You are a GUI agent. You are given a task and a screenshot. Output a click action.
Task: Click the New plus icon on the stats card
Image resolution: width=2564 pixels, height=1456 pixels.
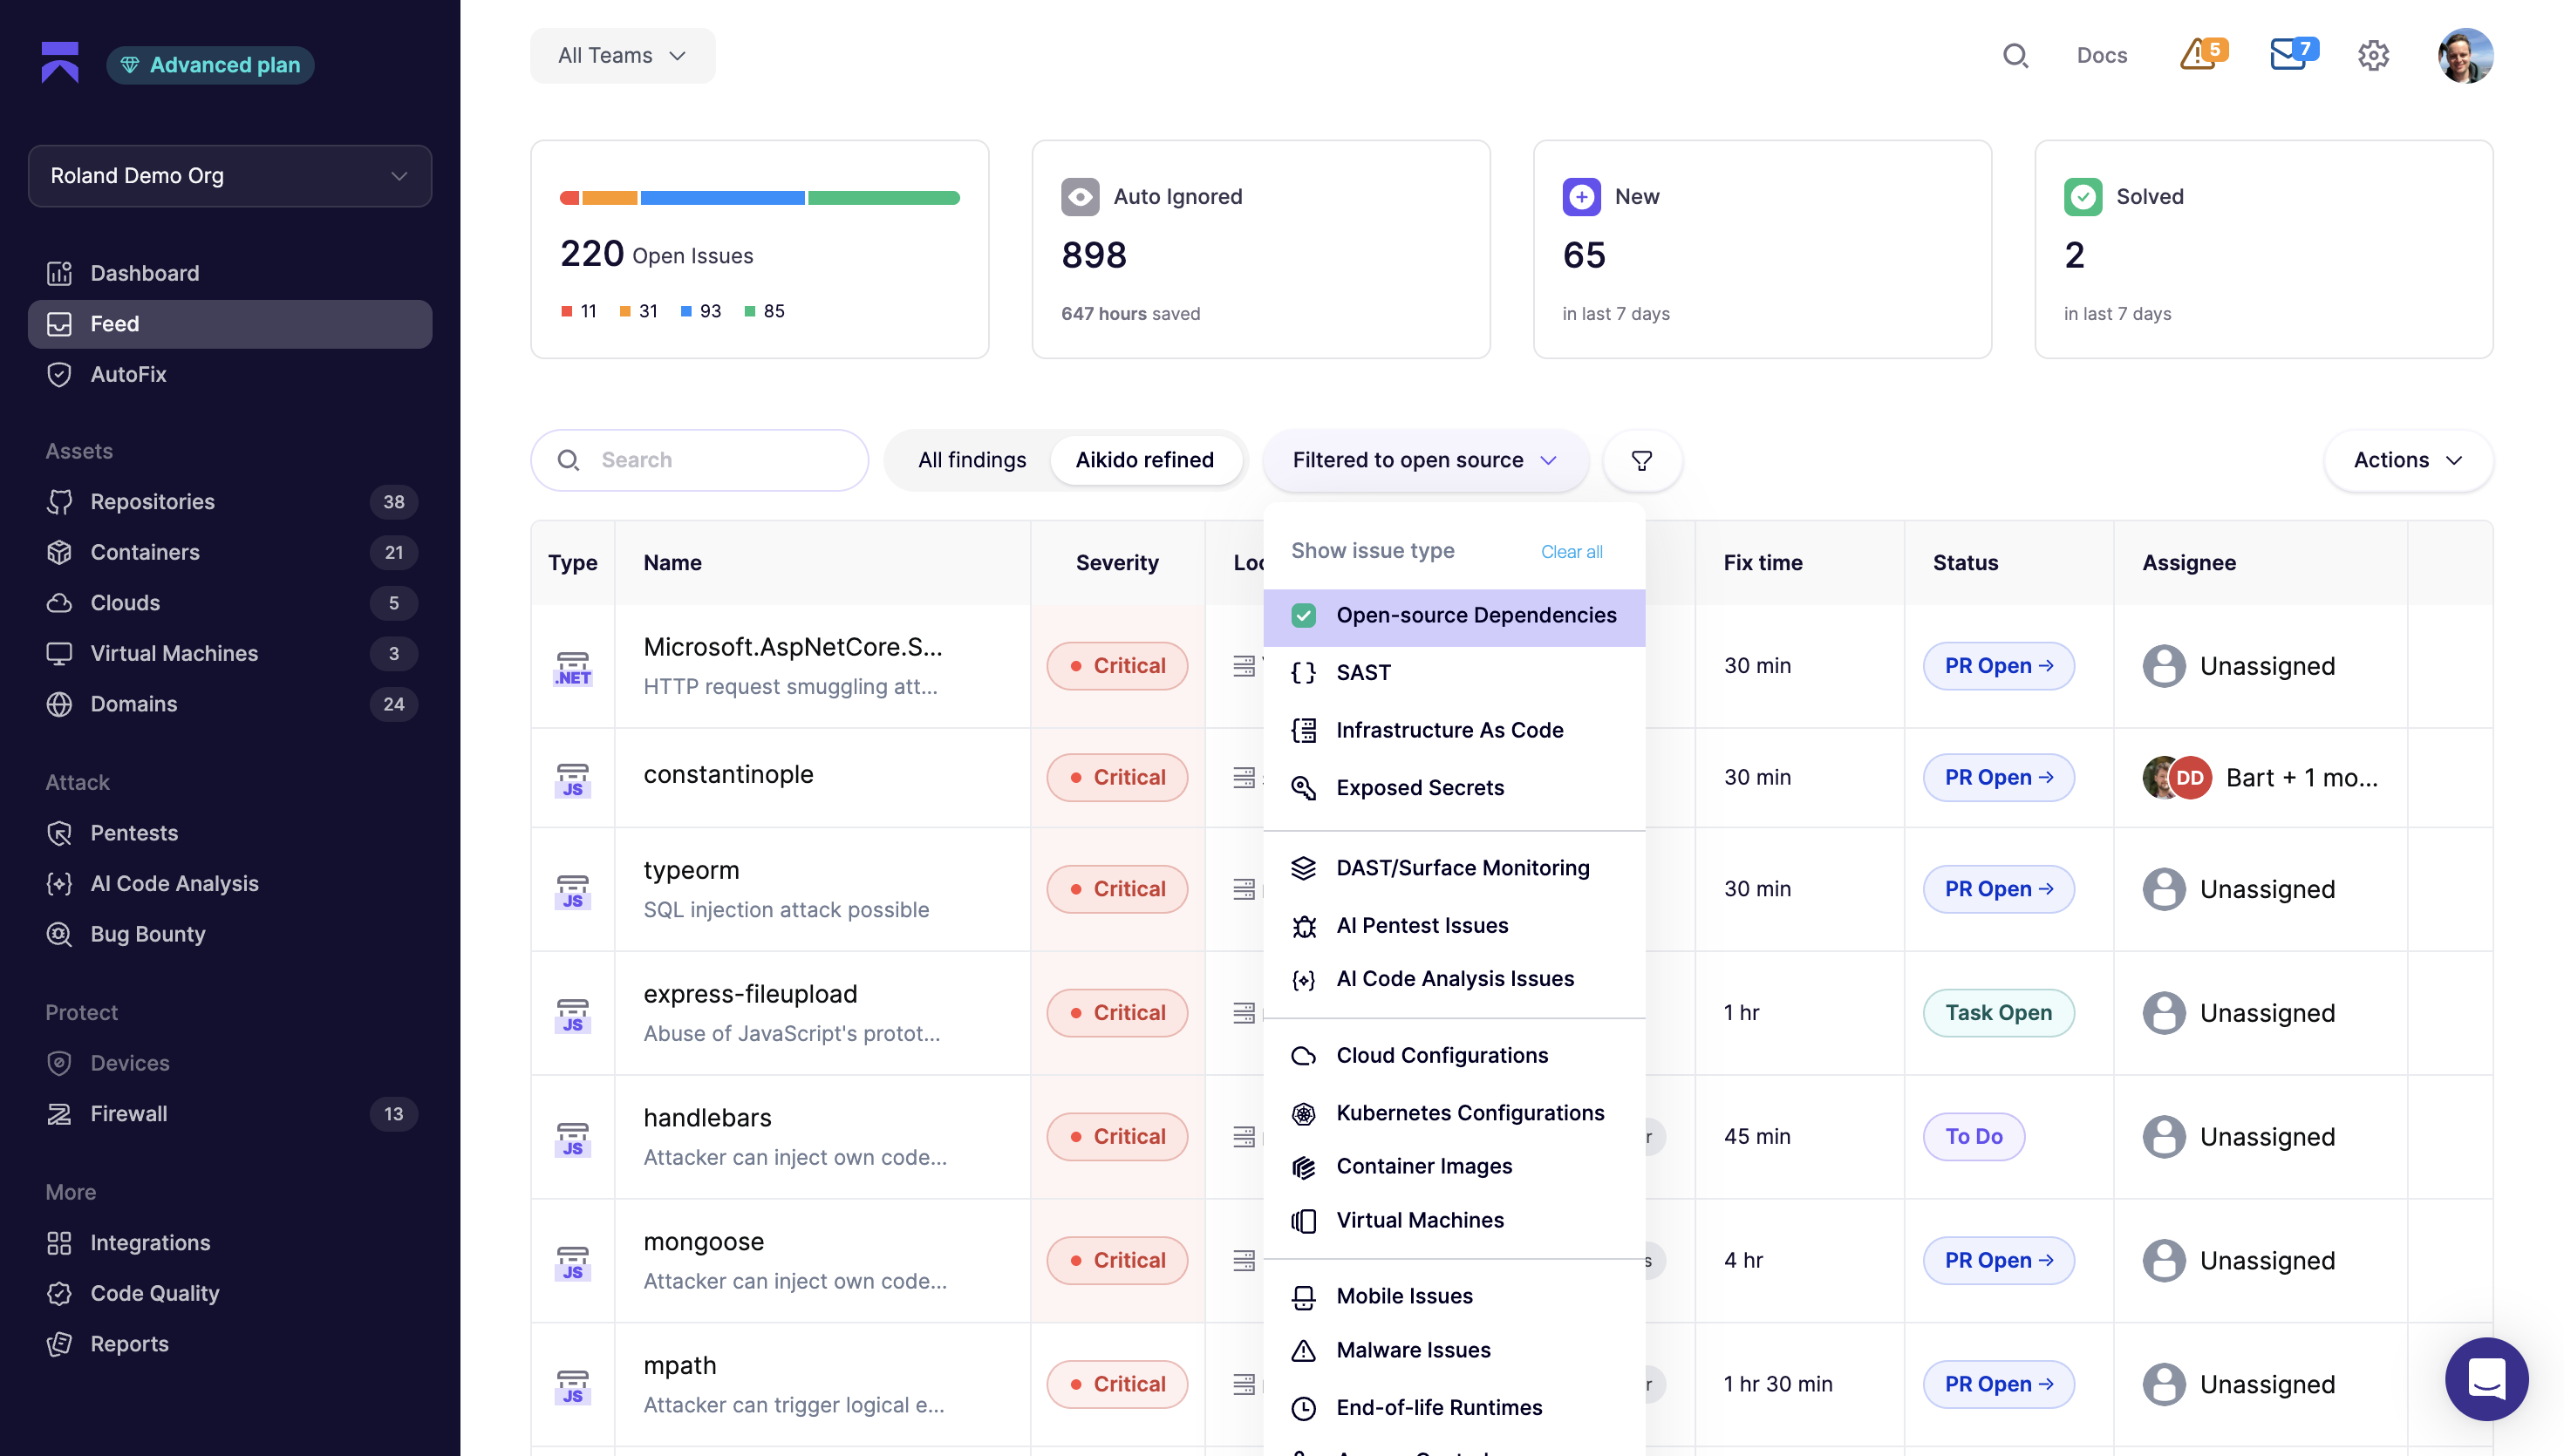(1581, 197)
